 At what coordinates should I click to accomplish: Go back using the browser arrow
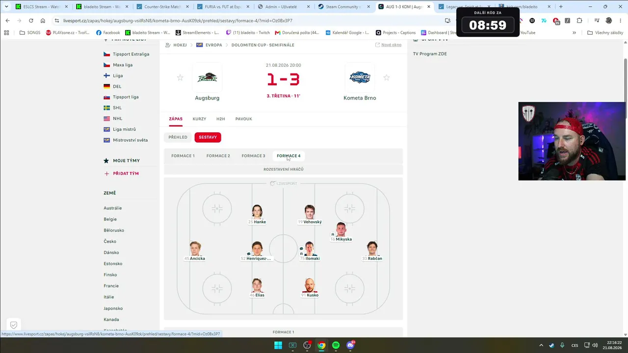[7, 21]
